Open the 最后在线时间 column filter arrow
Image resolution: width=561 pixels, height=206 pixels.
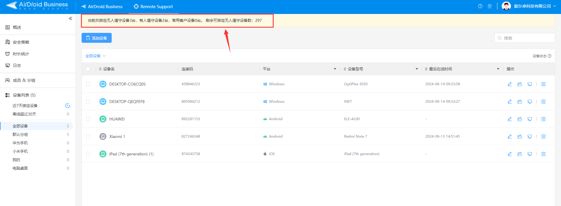point(498,69)
